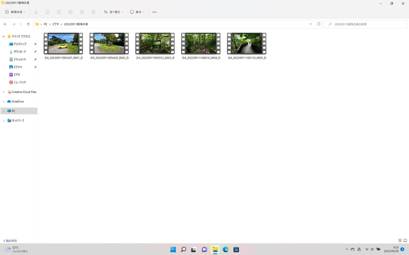This screenshot has width=409, height=255.
Task: Open ドキュメント in sidebar
Action: click(20, 59)
